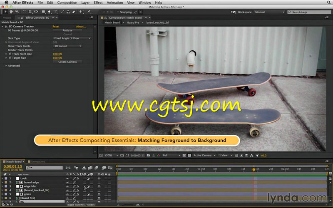Open the Composition menu
This screenshot has height=208, width=333.
click(x=67, y=2)
